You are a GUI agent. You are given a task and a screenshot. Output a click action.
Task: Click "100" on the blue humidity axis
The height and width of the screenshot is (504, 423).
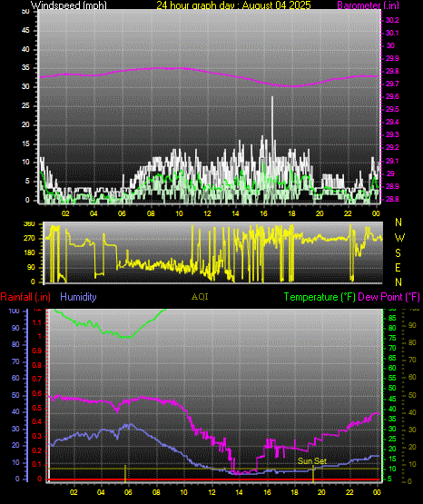[x=14, y=311]
